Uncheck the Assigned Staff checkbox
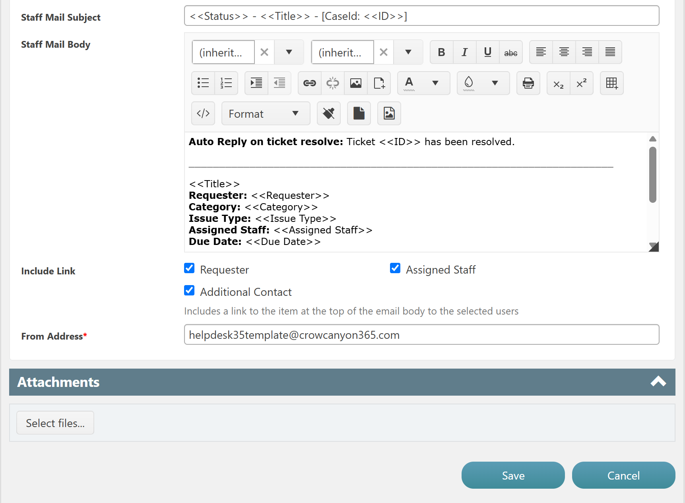 tap(395, 268)
